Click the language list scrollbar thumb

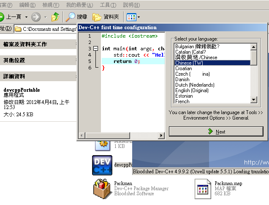coord(253,57)
